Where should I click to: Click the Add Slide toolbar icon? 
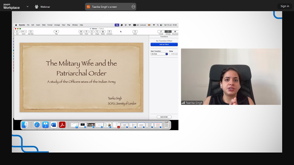[31, 32]
